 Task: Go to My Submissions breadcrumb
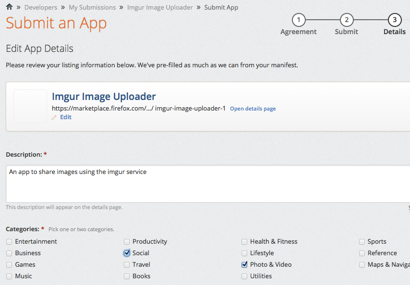(92, 7)
